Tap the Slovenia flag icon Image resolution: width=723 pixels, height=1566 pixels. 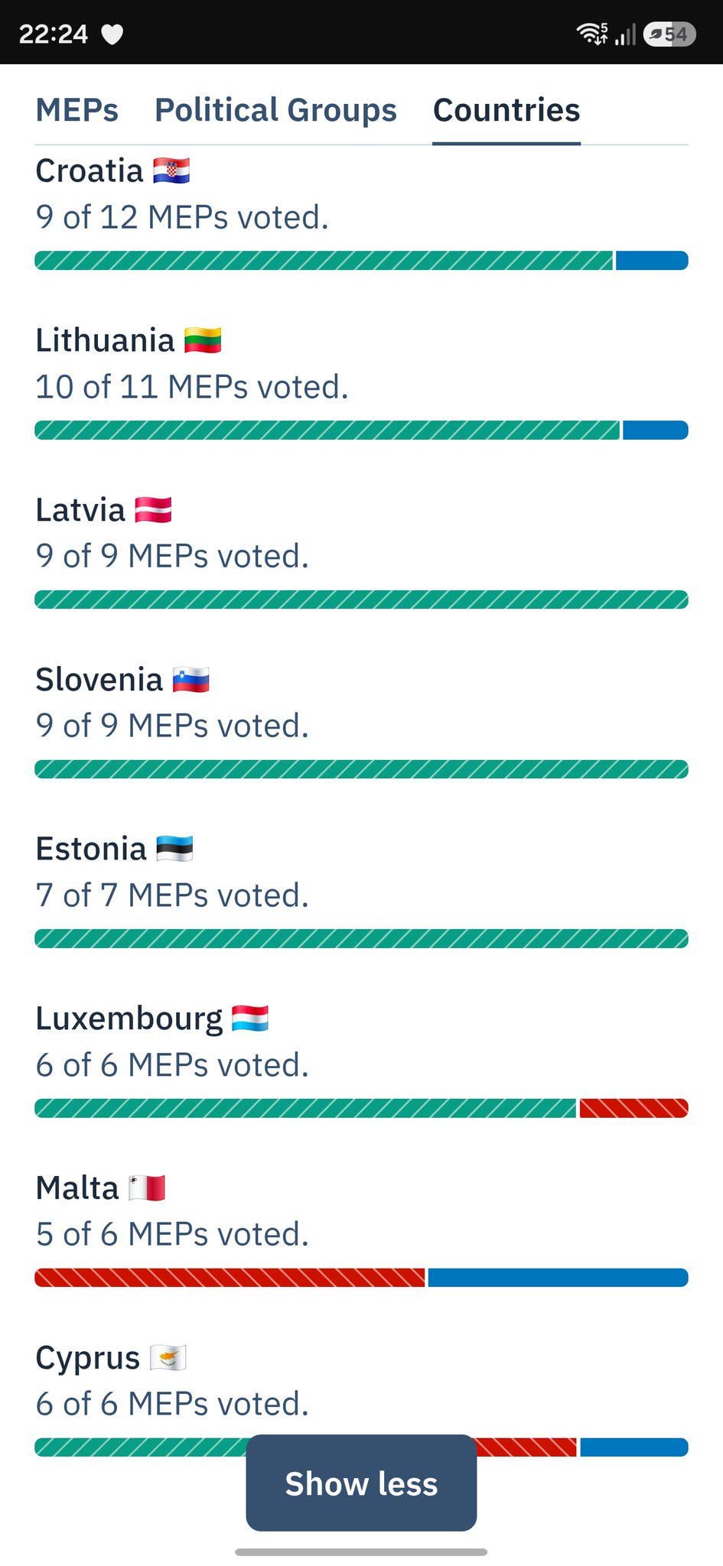point(191,680)
